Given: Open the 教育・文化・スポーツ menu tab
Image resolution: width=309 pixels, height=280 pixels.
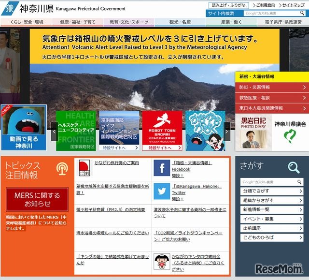Looking at the screenshot, I should pyautogui.click(x=129, y=22).
